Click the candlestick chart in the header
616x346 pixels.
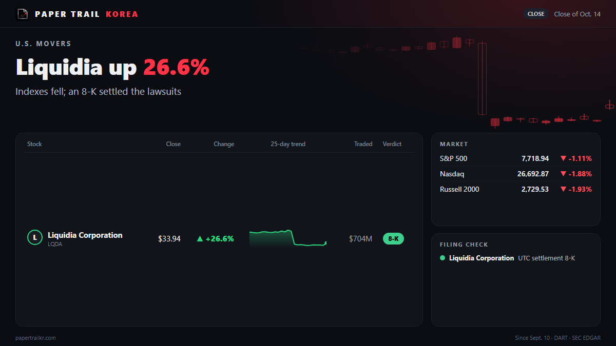(457, 81)
